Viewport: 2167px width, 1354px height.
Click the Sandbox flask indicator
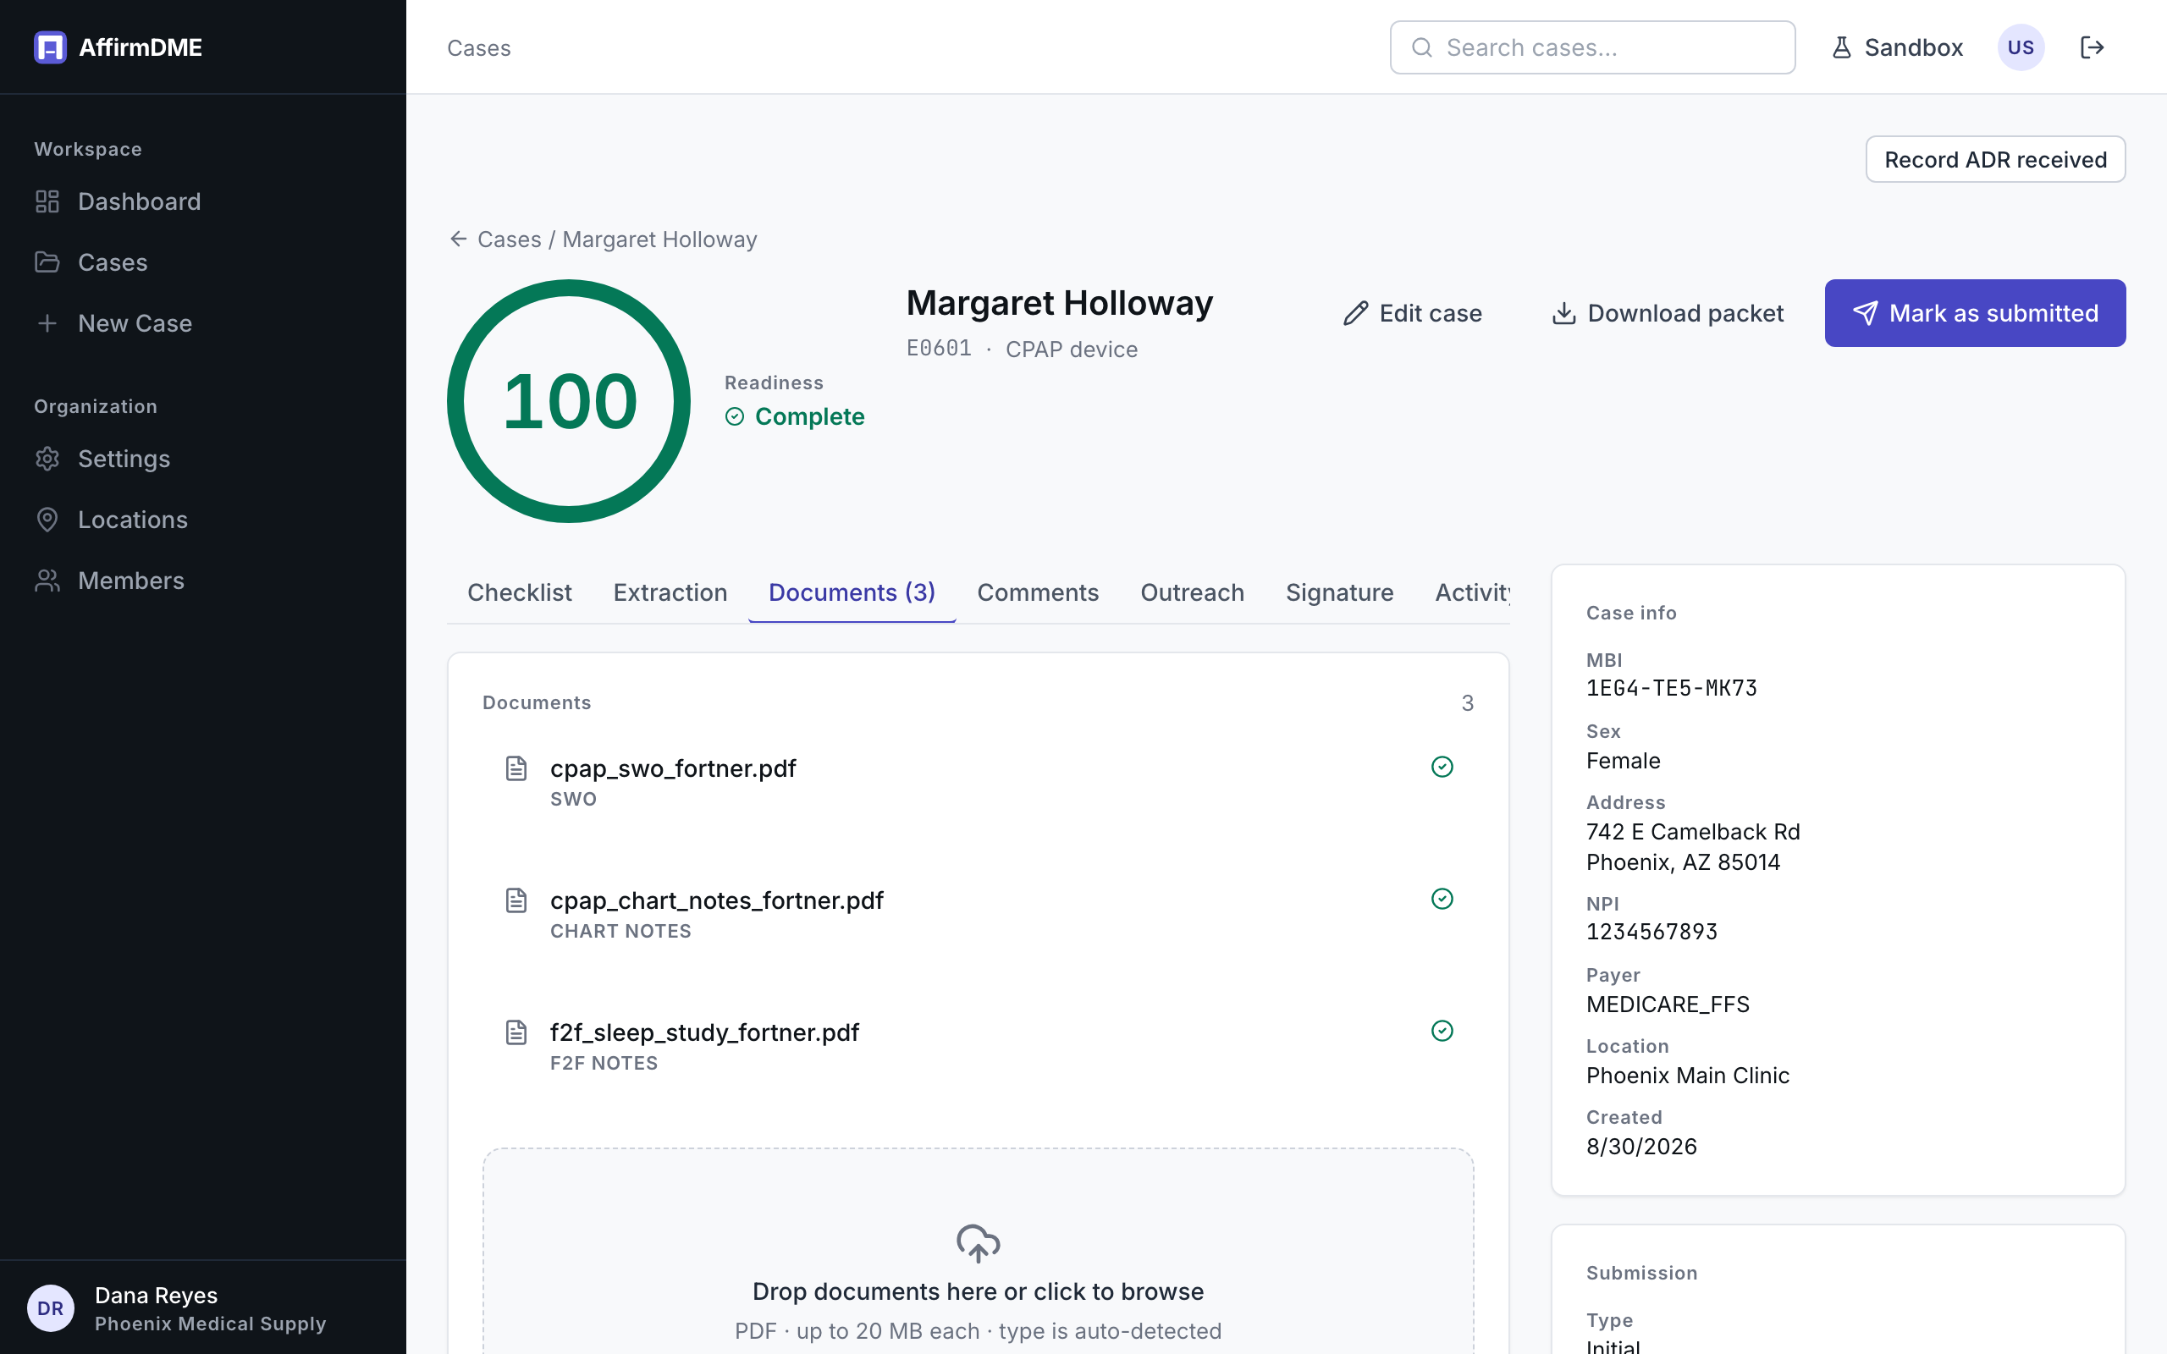coord(1897,47)
